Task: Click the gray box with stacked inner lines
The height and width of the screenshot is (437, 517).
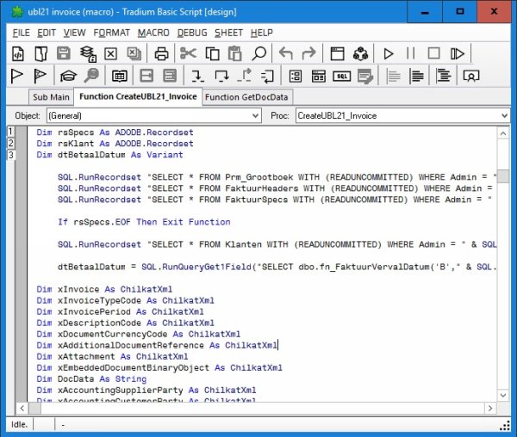Action: coord(170,76)
